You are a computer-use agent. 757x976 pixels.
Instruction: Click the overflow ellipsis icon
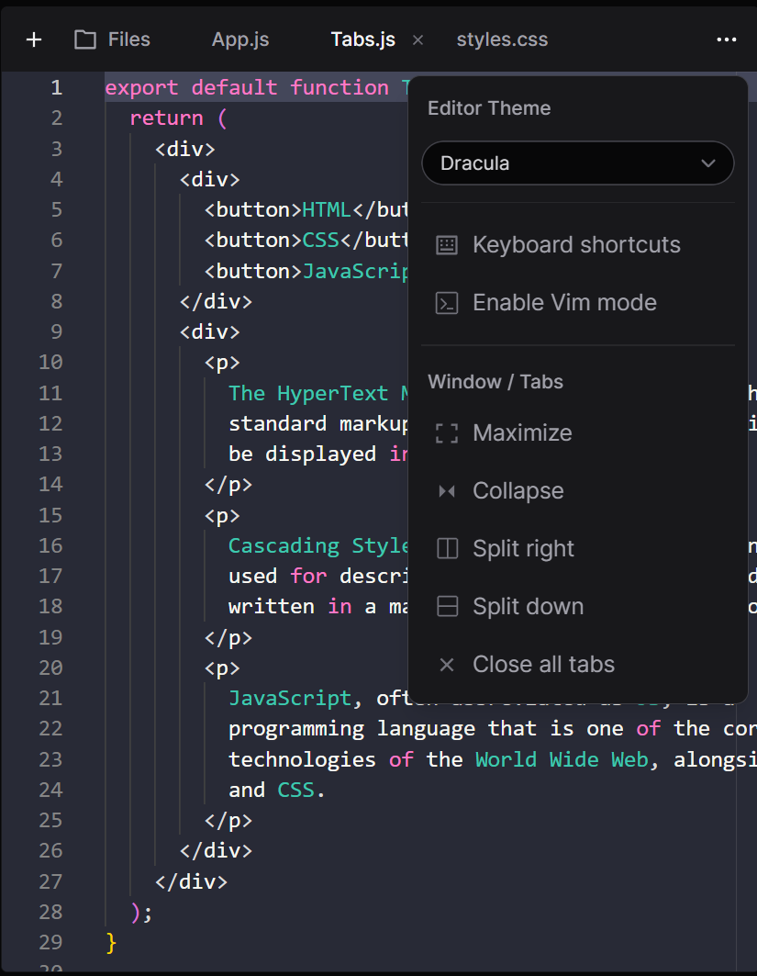727,39
